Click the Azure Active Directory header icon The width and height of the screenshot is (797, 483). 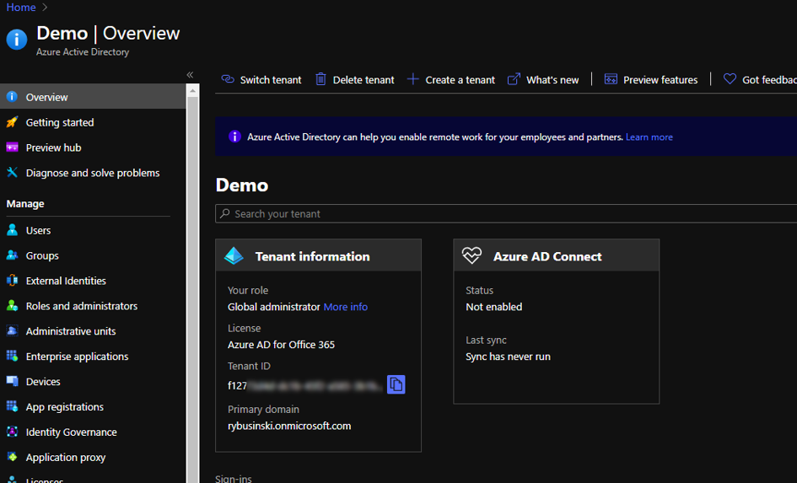(x=17, y=39)
